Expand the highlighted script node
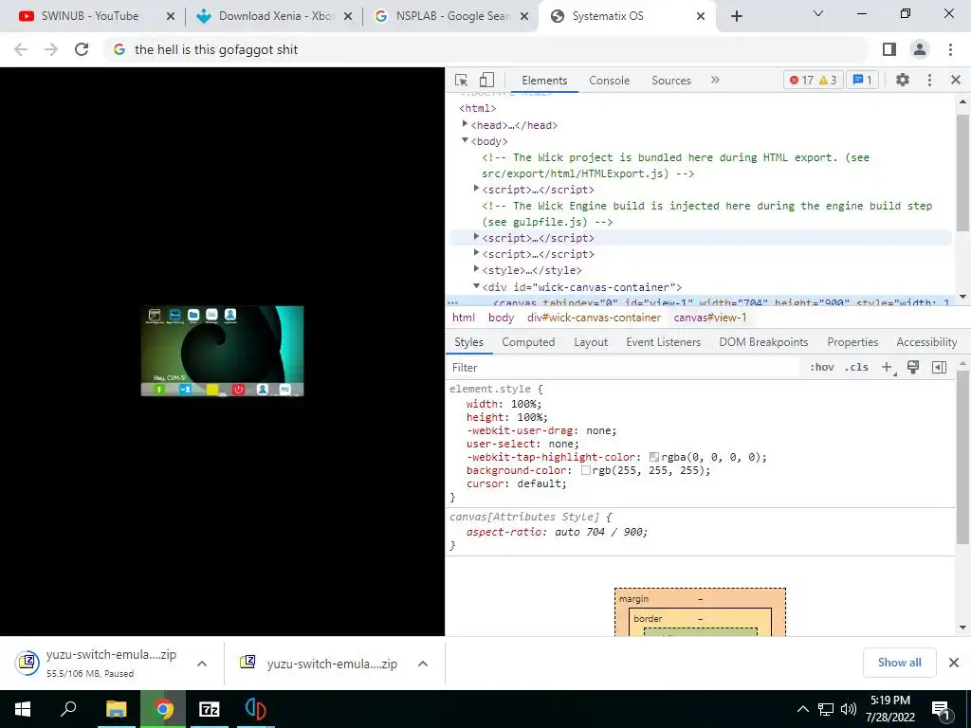This screenshot has height=728, width=971. pos(476,237)
